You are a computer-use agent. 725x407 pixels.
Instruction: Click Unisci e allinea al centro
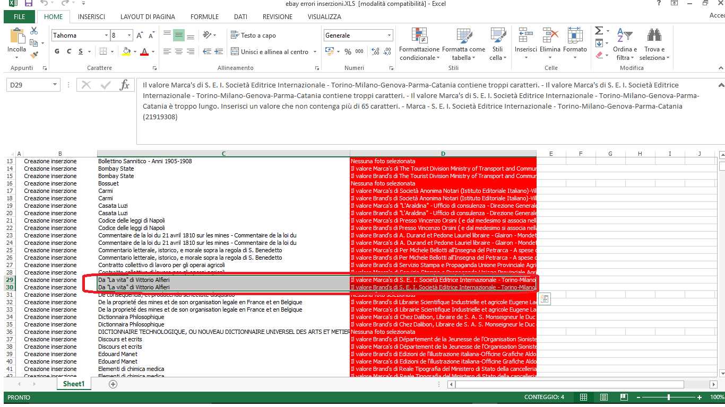(x=270, y=51)
